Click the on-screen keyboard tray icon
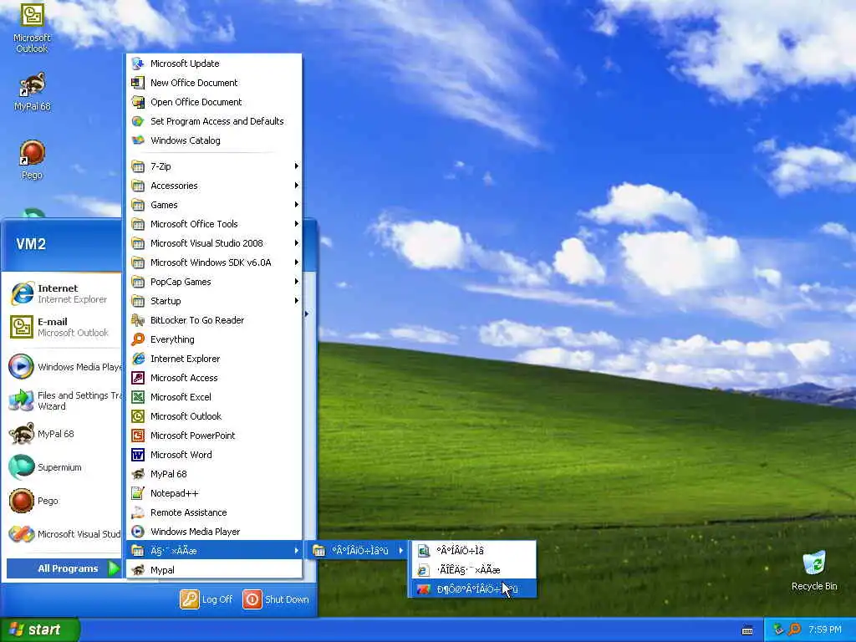The width and height of the screenshot is (856, 642). click(747, 630)
